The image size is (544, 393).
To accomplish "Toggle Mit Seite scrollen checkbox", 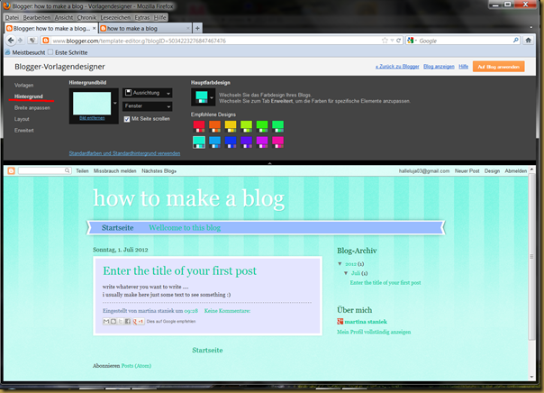I will pos(127,119).
